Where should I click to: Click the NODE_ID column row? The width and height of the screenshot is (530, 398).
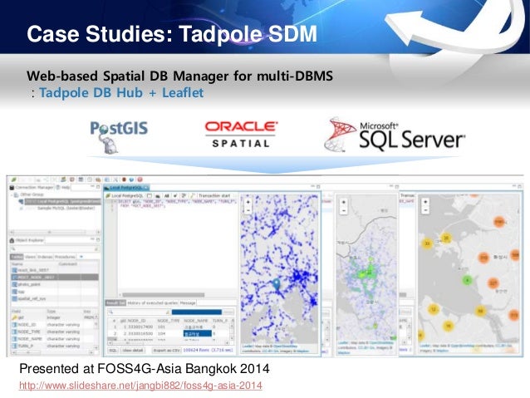[53, 325]
